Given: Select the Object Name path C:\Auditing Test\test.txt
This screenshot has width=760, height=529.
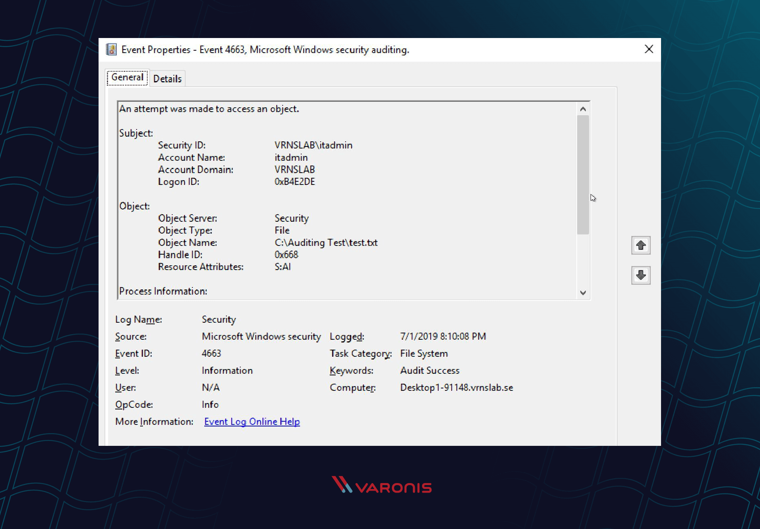Looking at the screenshot, I should click(326, 242).
